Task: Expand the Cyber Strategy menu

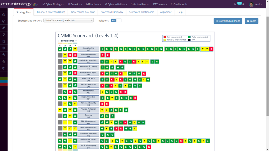Action: [x=53, y=4]
